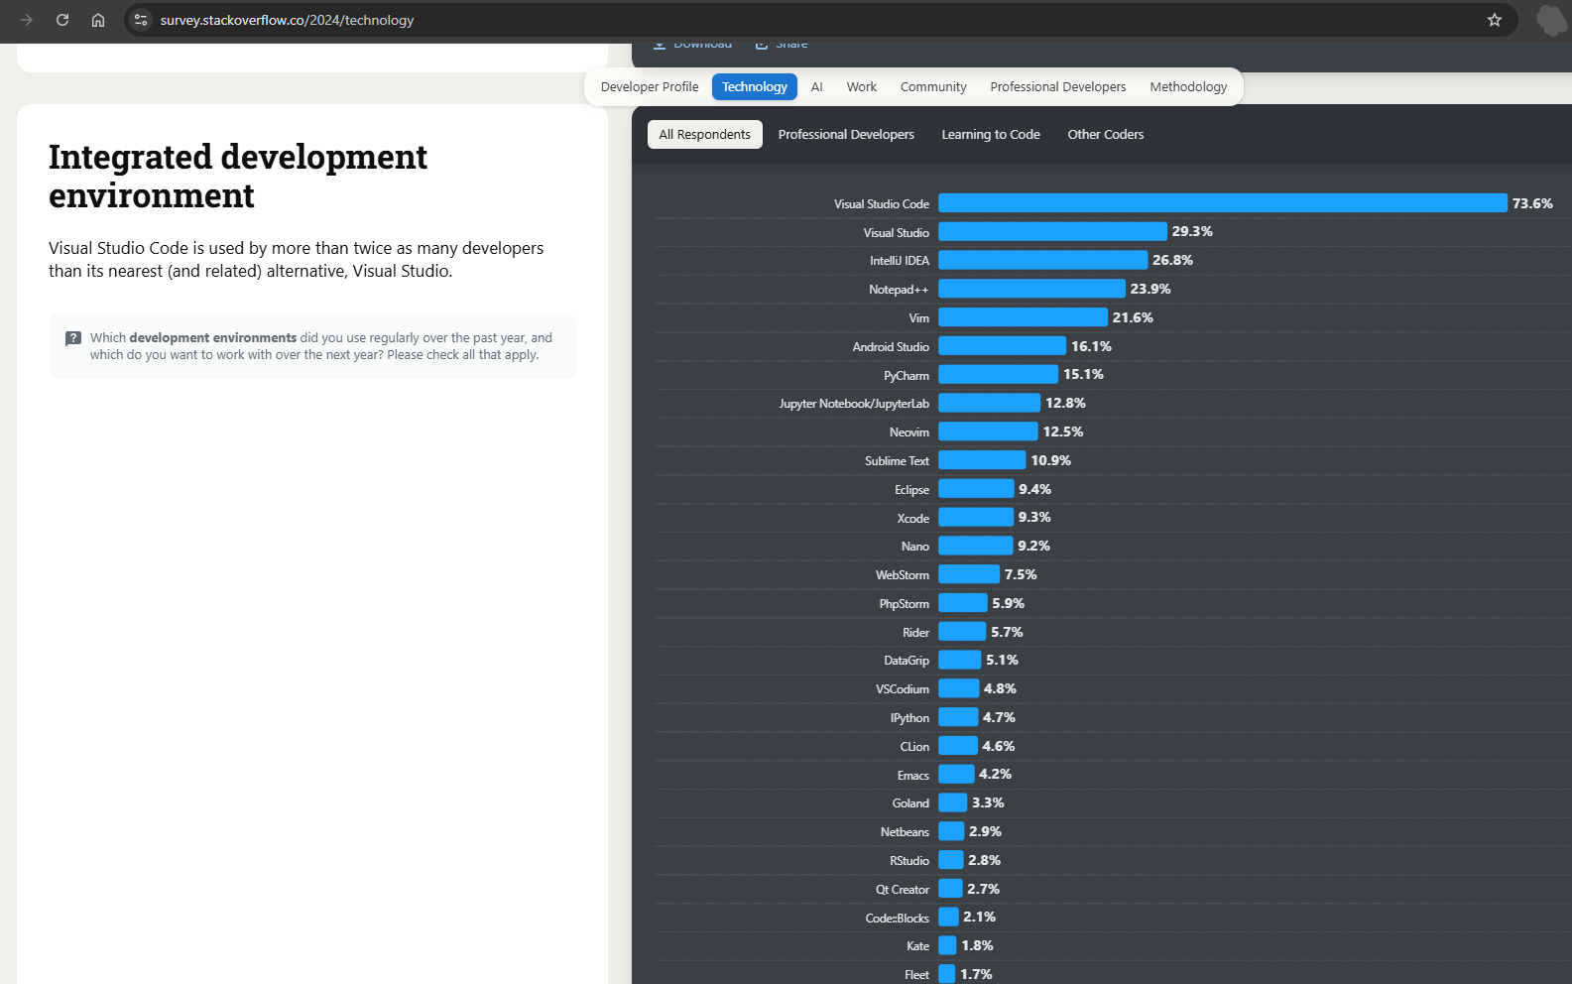Select the Technology section tab
The image size is (1572, 984).
coord(755,87)
